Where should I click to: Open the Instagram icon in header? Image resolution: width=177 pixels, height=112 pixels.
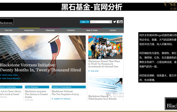[x=121, y=22]
